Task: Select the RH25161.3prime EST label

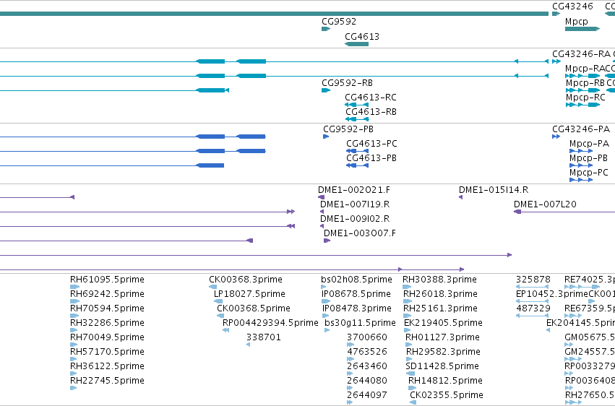Action: pos(440,308)
